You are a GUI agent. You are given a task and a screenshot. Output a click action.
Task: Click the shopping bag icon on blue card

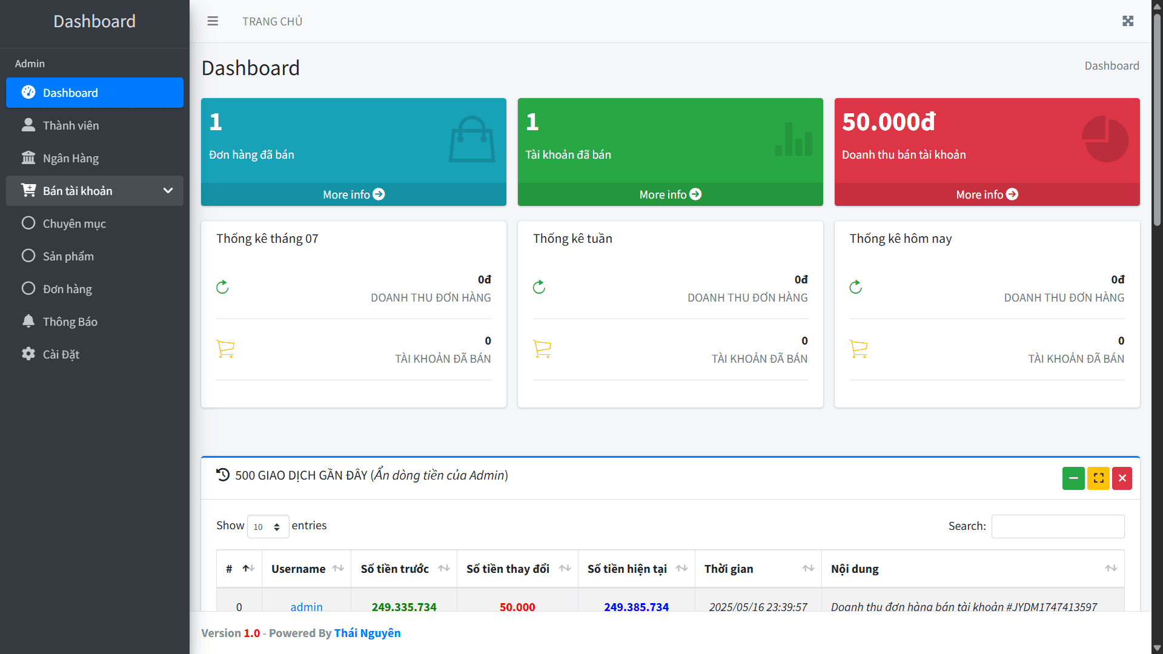point(472,139)
